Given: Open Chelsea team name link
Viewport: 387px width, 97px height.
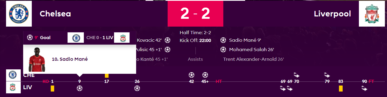Looking at the screenshot, I should pyautogui.click(x=55, y=14).
